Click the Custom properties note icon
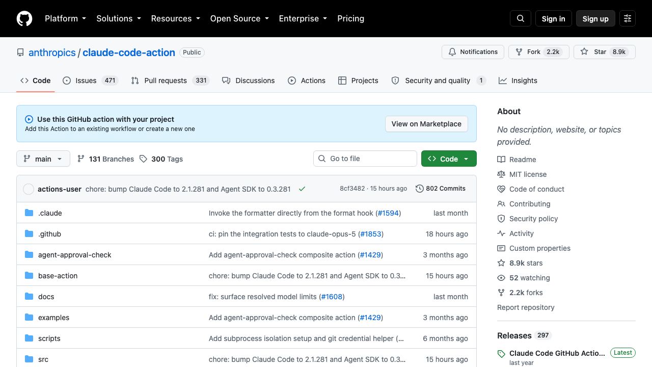The width and height of the screenshot is (652, 367). coord(501,248)
